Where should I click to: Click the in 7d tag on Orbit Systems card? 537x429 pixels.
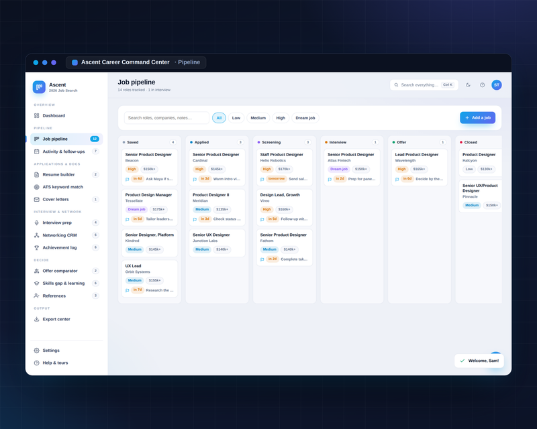pos(138,290)
